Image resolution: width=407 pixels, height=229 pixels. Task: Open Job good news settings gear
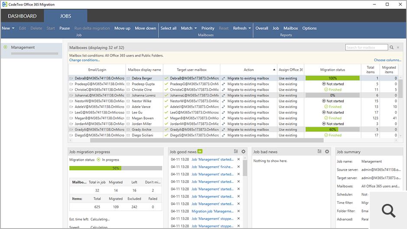pos(243,152)
